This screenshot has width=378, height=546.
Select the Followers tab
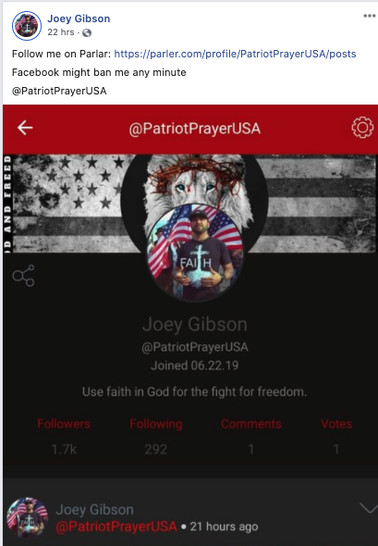coord(64,424)
